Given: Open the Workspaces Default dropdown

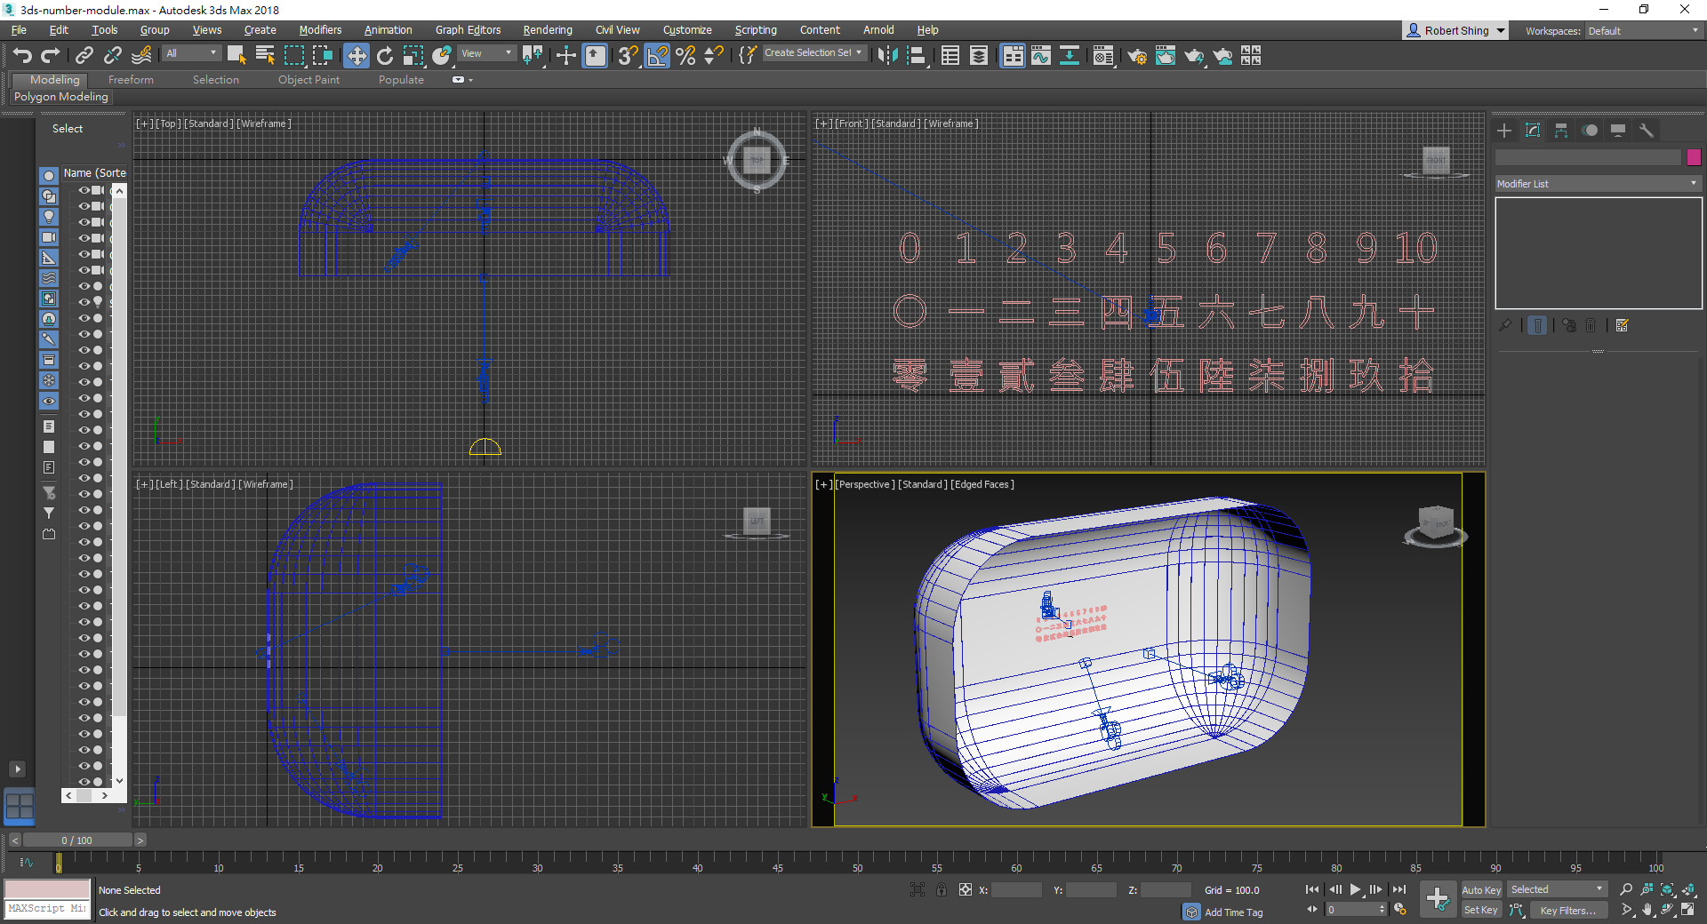Looking at the screenshot, I should tap(1643, 31).
